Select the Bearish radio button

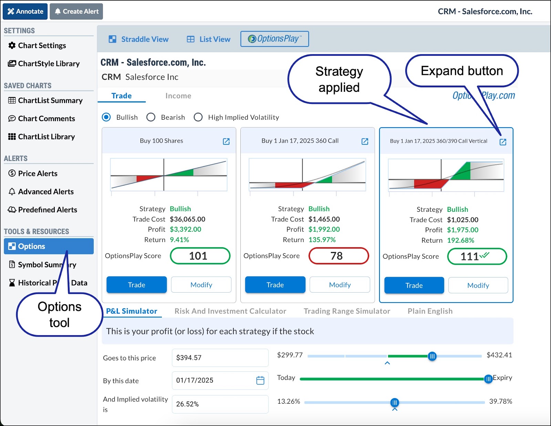click(x=151, y=117)
